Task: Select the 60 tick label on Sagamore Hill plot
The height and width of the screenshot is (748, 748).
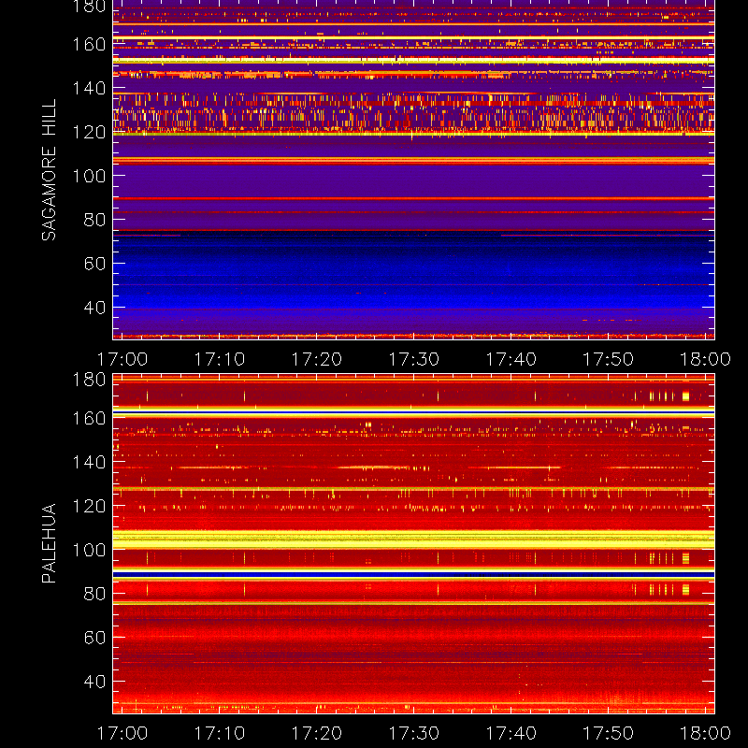Action: [94, 264]
